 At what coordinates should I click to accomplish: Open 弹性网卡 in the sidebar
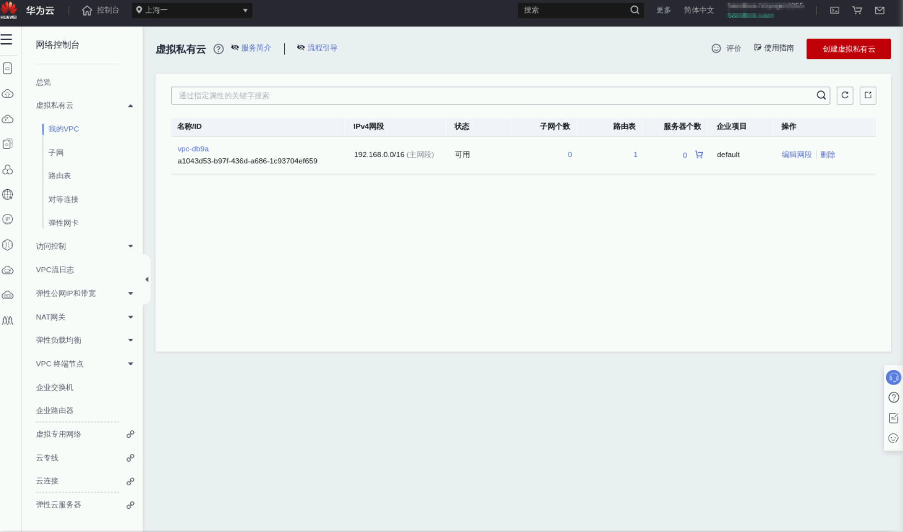[x=63, y=223]
